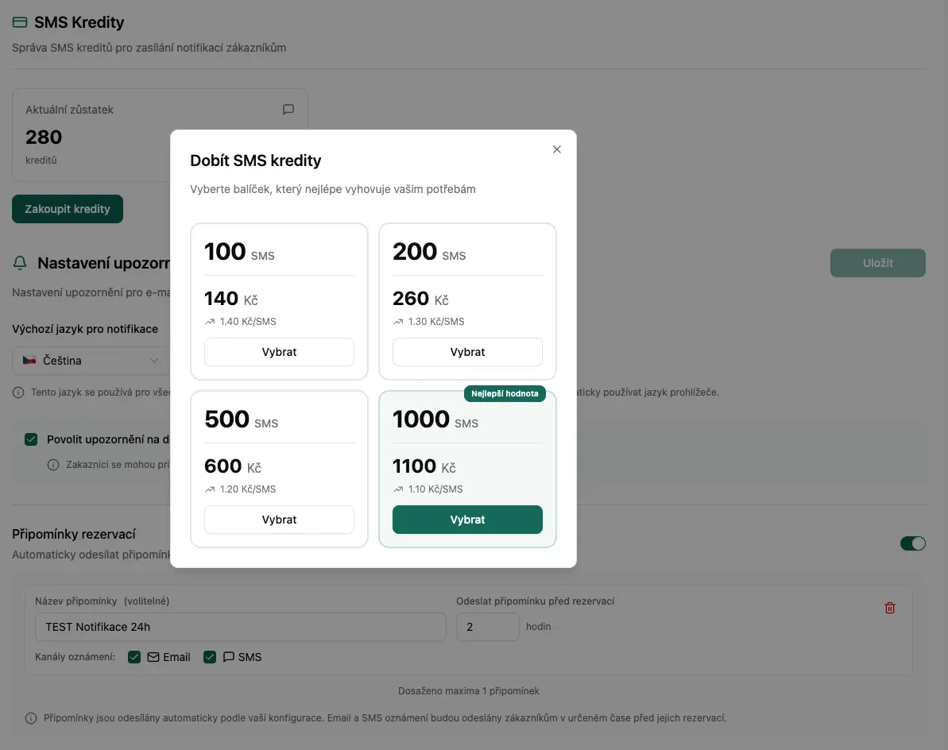This screenshot has width=948, height=750.
Task: Click the info icon at reminders footnote
Action: (x=31, y=718)
